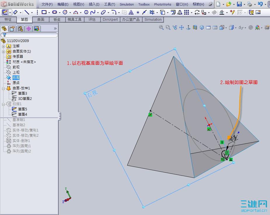The width and height of the screenshot is (270, 215).
Task: Select the 3D草图2 tree item
Action: pos(25,98)
